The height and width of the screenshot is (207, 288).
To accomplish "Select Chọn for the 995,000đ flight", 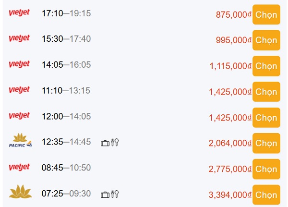I will coord(266,40).
